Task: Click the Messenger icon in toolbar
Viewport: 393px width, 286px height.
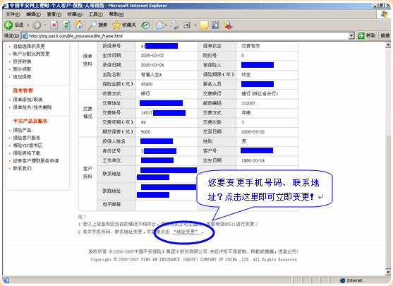Action: pyautogui.click(x=228, y=25)
